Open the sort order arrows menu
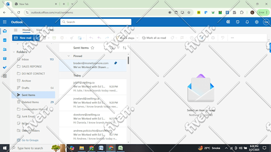271x152 pixels. pos(125,48)
